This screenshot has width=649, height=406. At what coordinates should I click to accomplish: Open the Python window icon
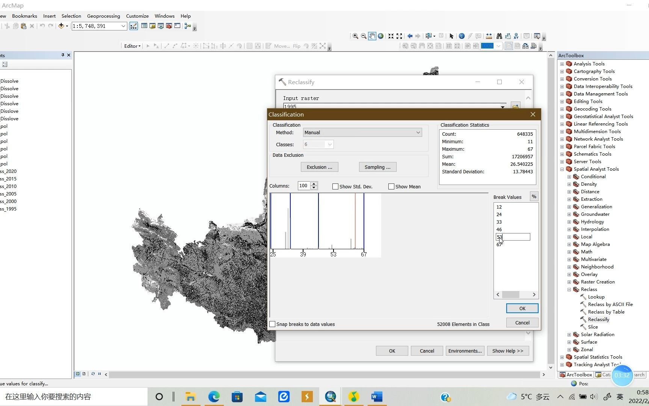(x=177, y=26)
